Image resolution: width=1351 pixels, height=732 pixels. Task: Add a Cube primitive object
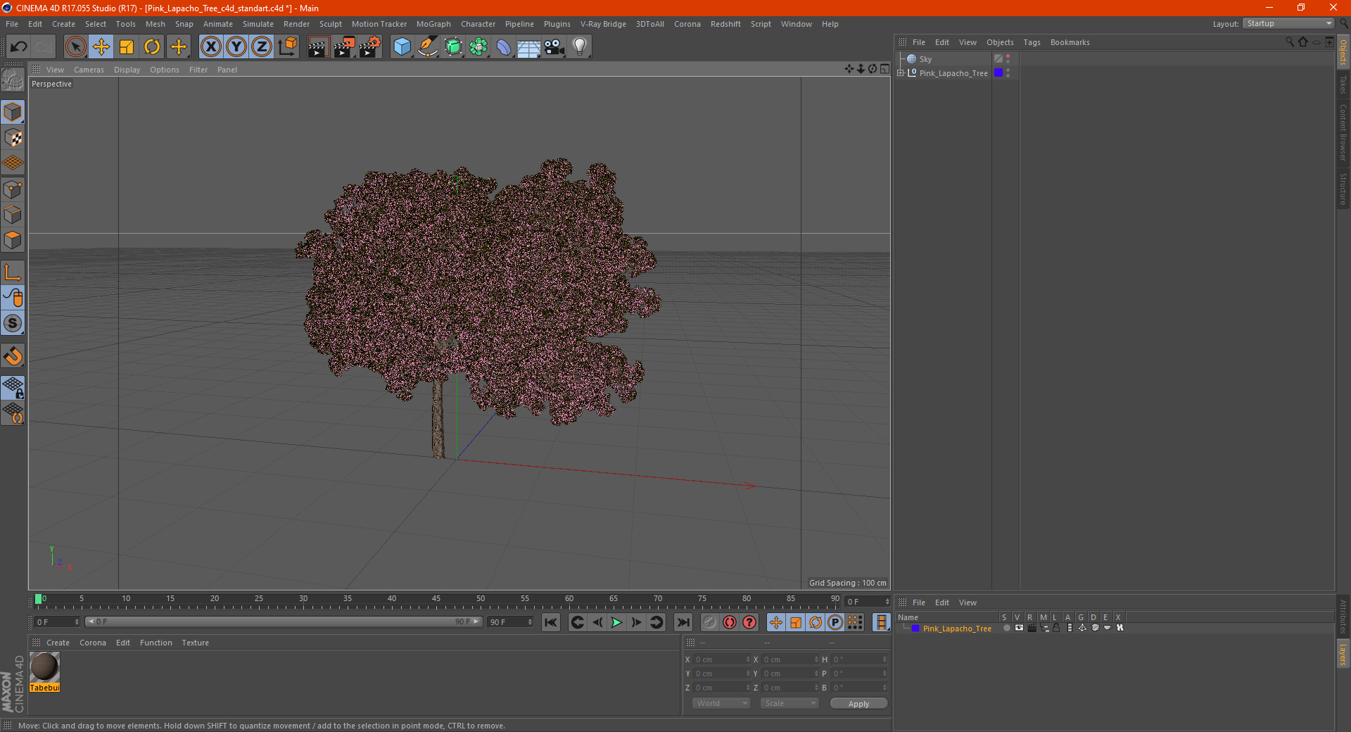(x=402, y=47)
